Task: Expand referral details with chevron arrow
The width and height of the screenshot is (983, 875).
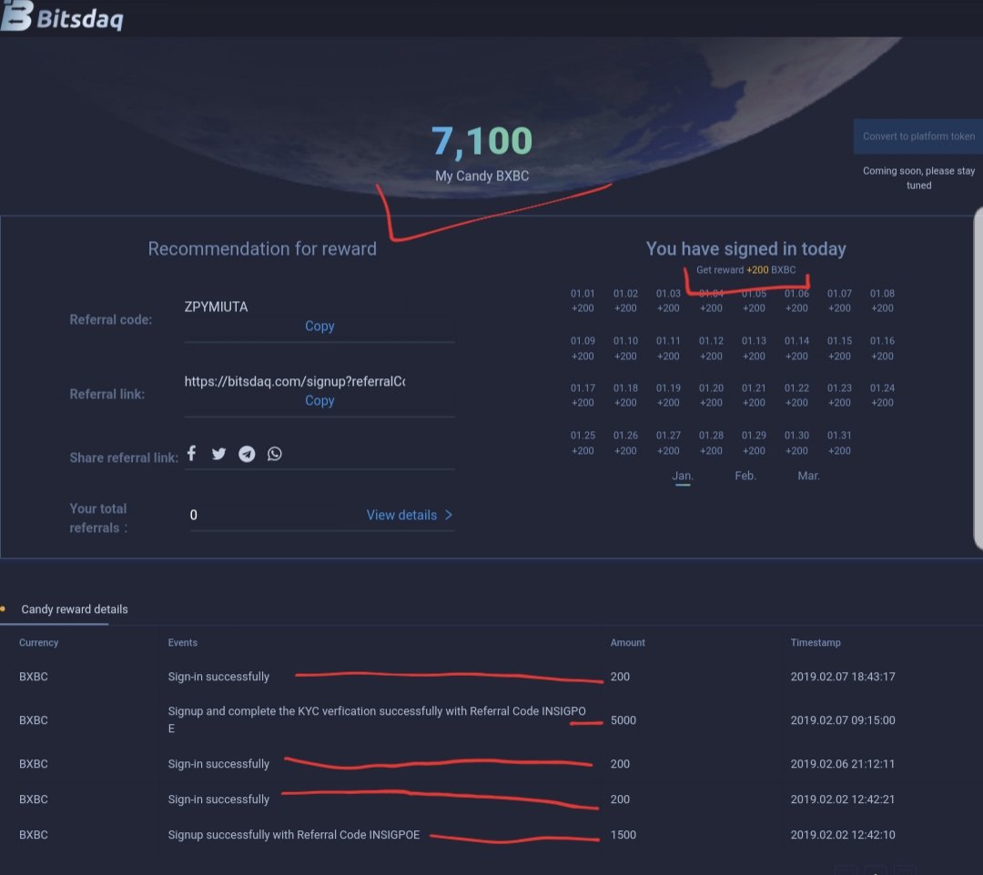Action: click(x=449, y=515)
